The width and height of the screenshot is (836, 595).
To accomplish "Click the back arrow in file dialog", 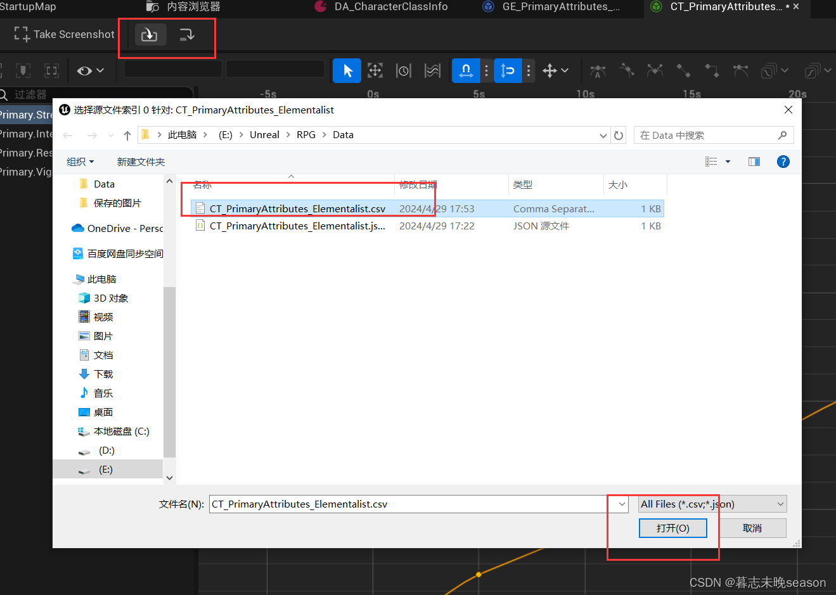I will click(x=68, y=135).
